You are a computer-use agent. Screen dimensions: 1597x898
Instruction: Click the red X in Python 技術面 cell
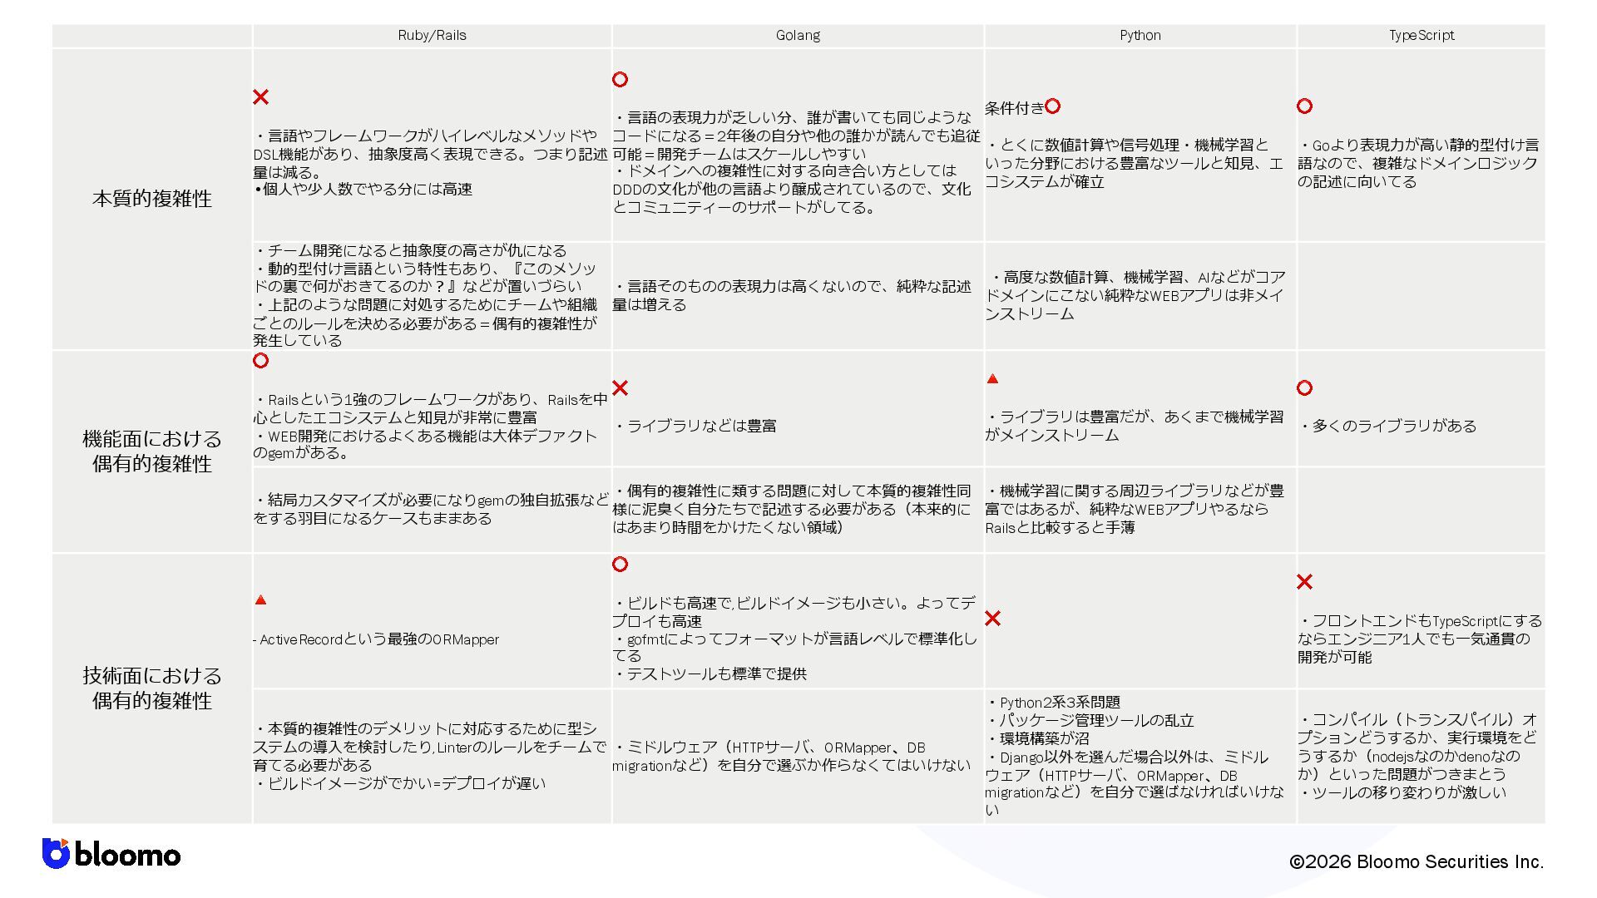[992, 619]
